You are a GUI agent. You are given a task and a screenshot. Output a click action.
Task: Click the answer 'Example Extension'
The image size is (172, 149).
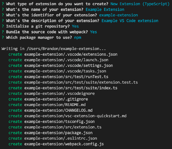pyautogui.click(x=105, y=10)
